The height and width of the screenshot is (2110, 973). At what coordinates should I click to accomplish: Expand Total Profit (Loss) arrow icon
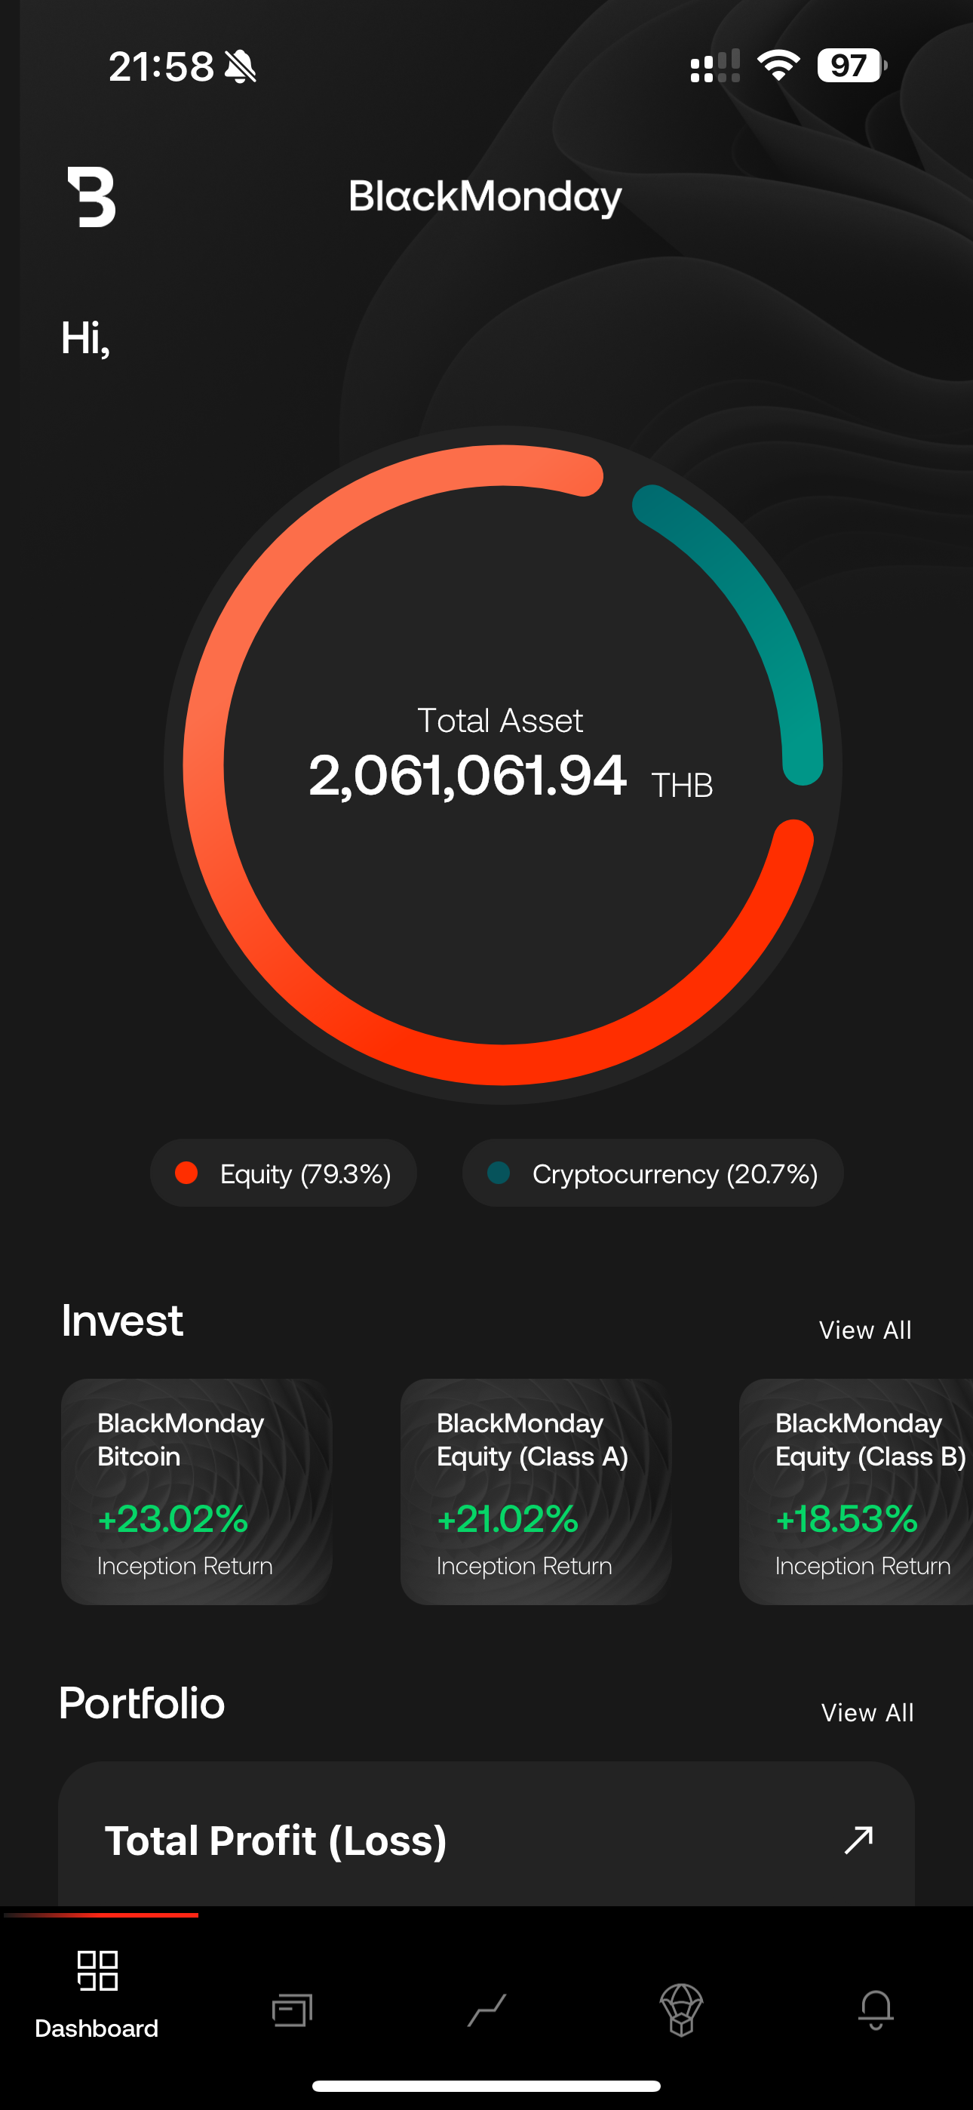[858, 1840]
